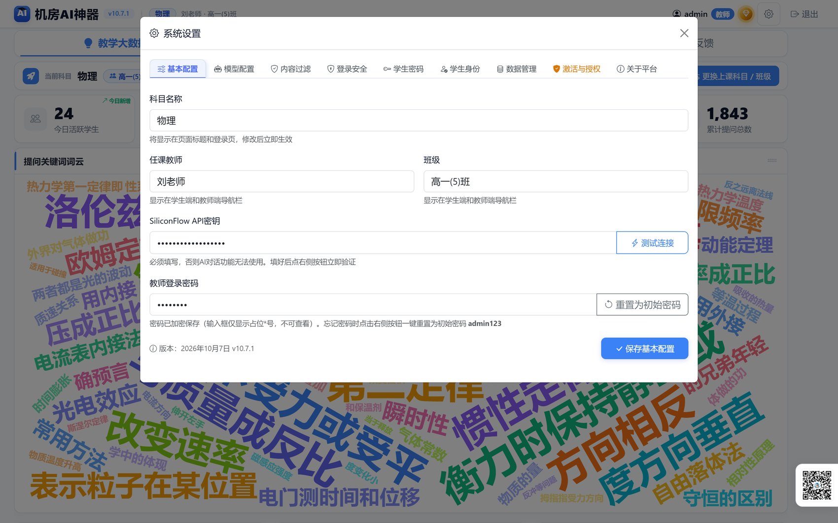Click the lightning icon in 测试连接

pyautogui.click(x=635, y=243)
